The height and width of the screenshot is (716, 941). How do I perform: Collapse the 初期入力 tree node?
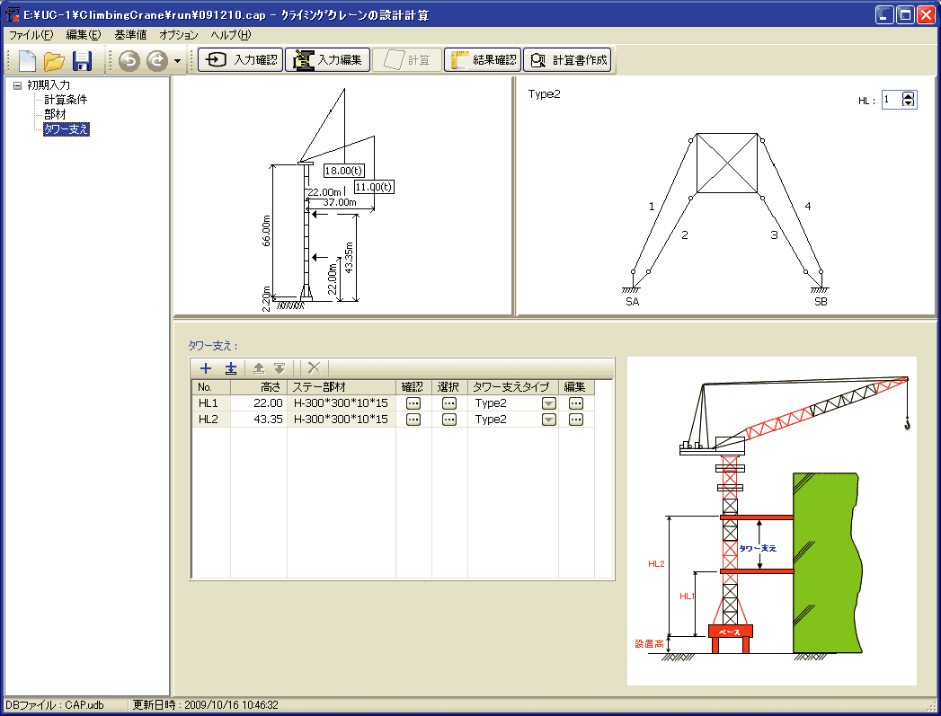pyautogui.click(x=17, y=85)
